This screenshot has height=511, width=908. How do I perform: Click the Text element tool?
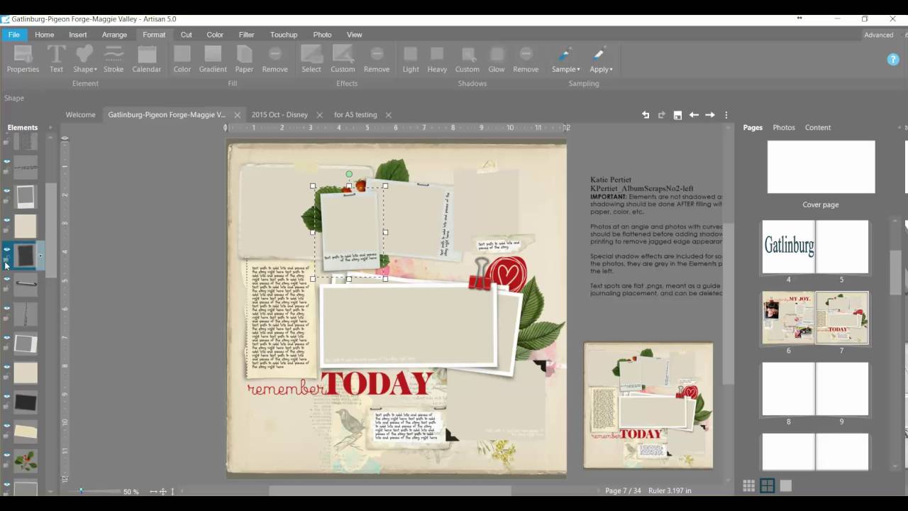point(56,59)
